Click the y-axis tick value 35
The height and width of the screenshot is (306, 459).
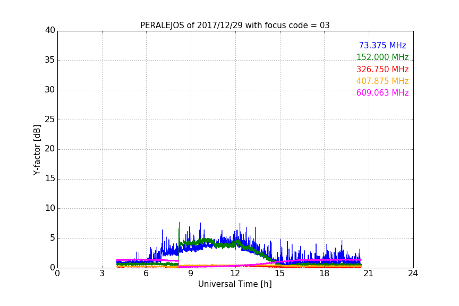pos(50,60)
